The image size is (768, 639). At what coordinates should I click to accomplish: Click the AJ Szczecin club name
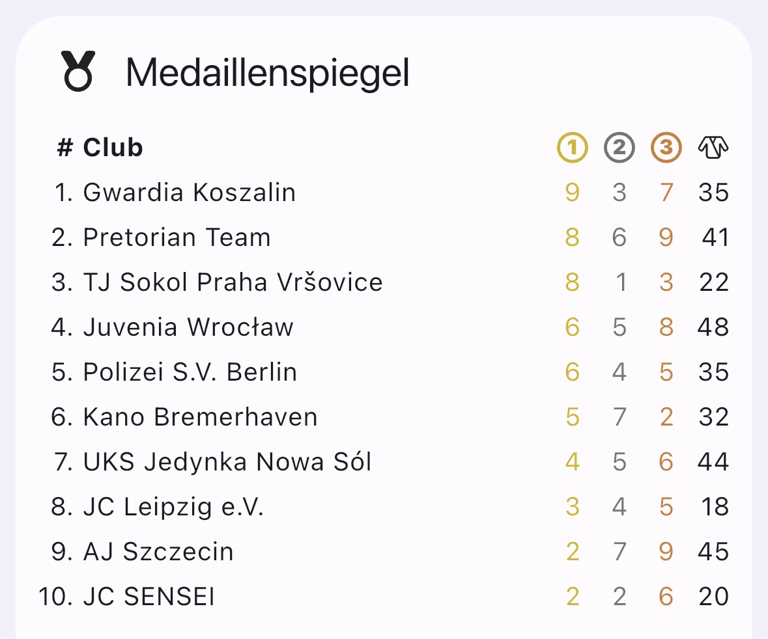(158, 552)
